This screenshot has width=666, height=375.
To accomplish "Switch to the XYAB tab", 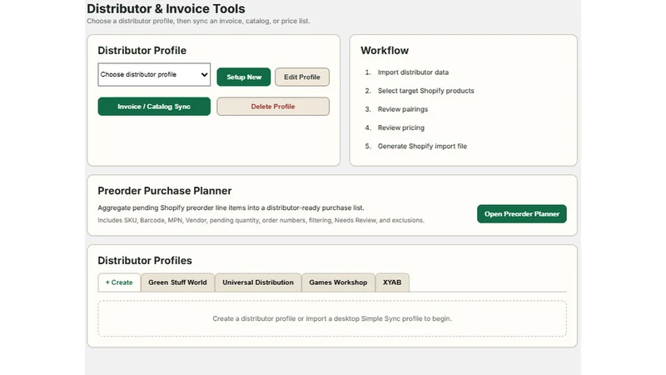I will pos(392,282).
